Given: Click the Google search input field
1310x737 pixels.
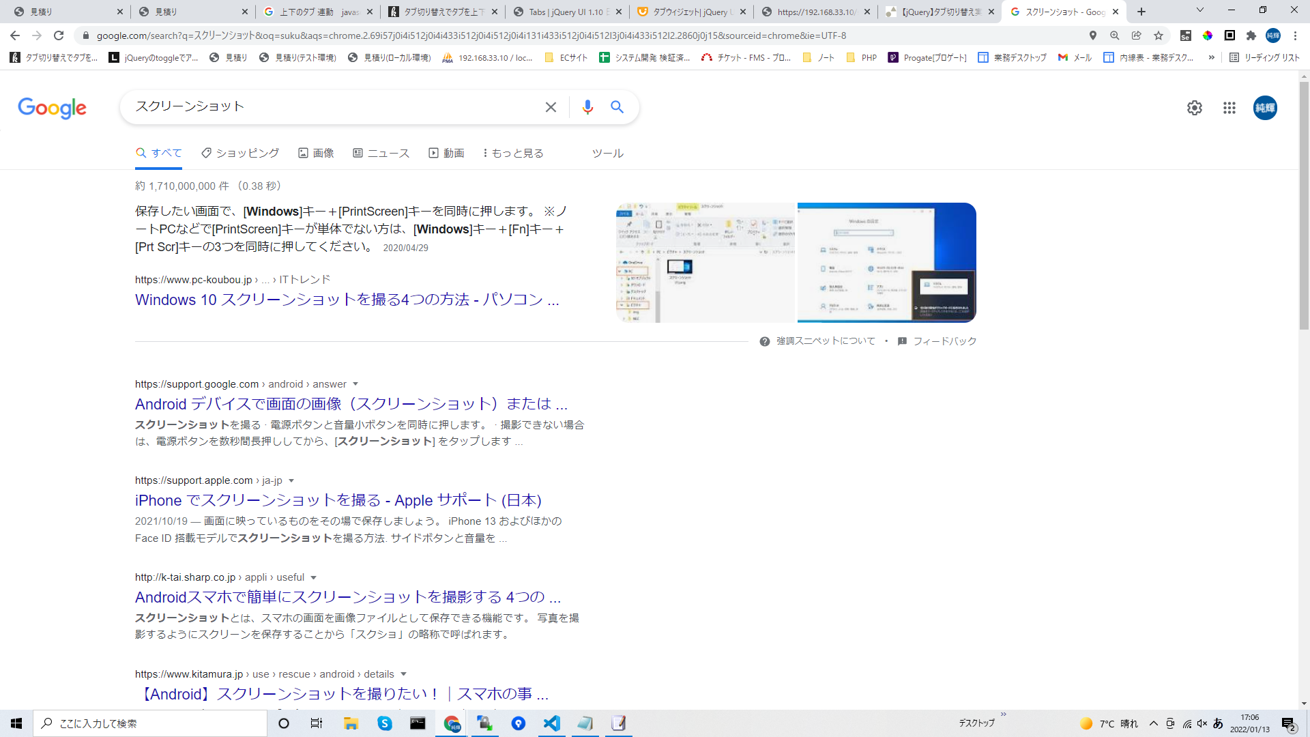Looking at the screenshot, I should click(334, 106).
